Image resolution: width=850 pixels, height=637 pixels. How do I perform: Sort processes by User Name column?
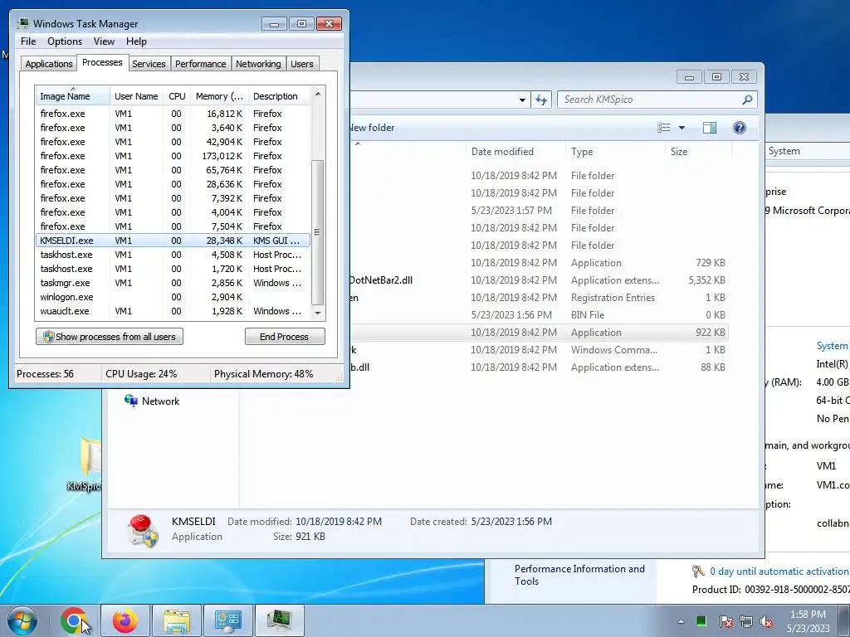coord(136,96)
